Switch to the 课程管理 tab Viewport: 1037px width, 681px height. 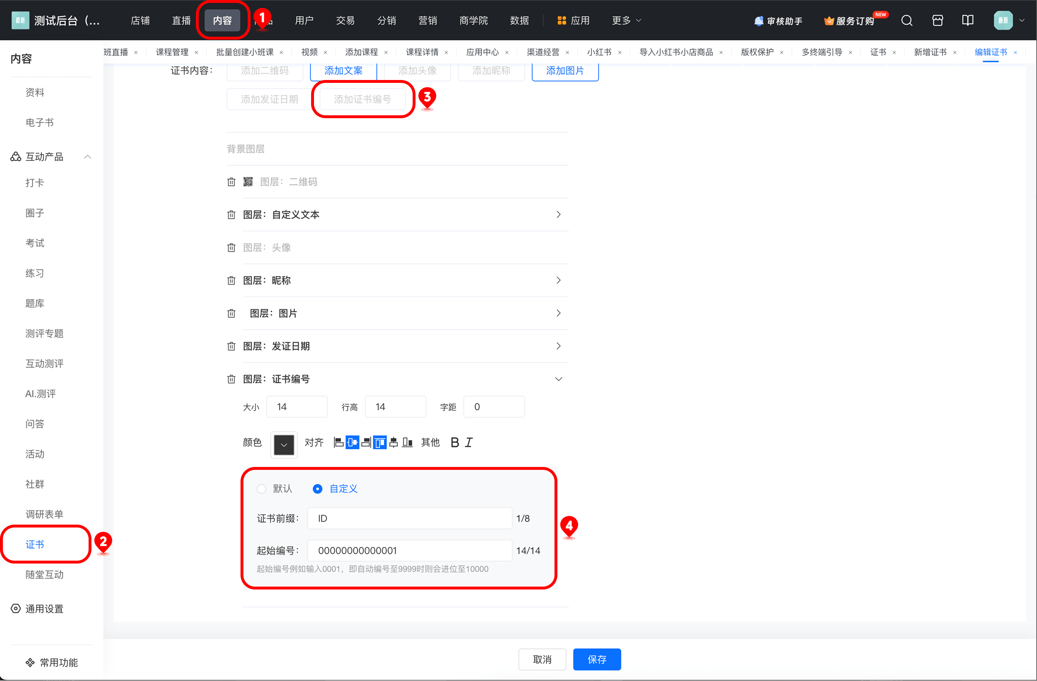point(172,52)
